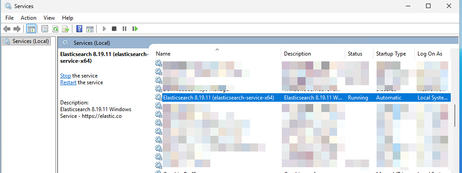The image size is (462, 173).
Task: Open the Action menu
Action: point(29,18)
